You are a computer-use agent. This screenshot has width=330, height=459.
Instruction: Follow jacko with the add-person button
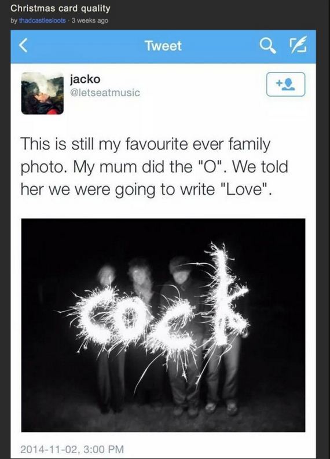285,84
